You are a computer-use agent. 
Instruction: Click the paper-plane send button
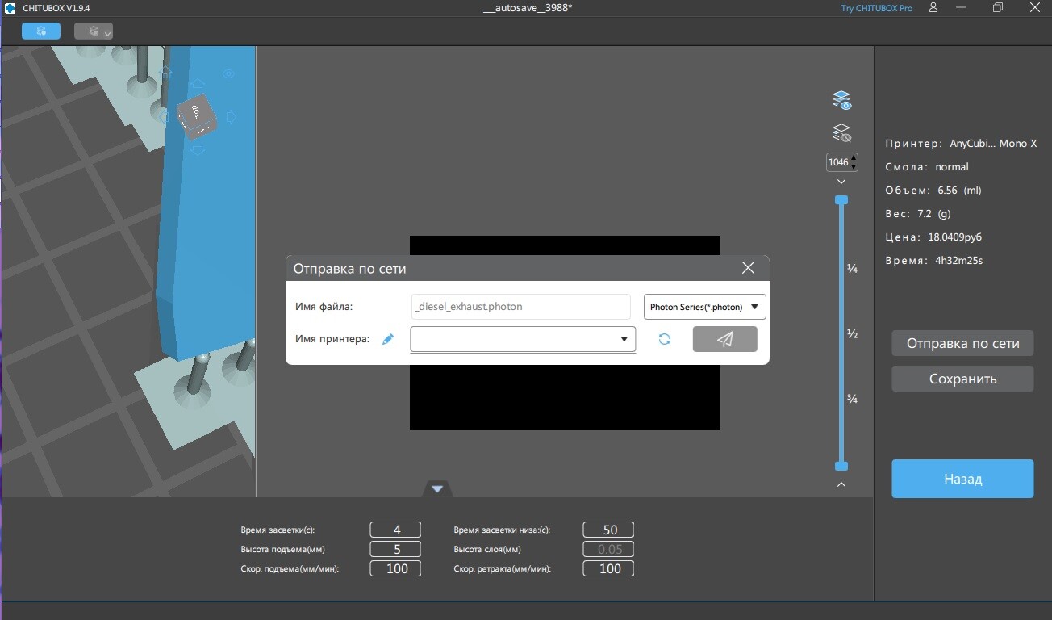[x=724, y=339]
